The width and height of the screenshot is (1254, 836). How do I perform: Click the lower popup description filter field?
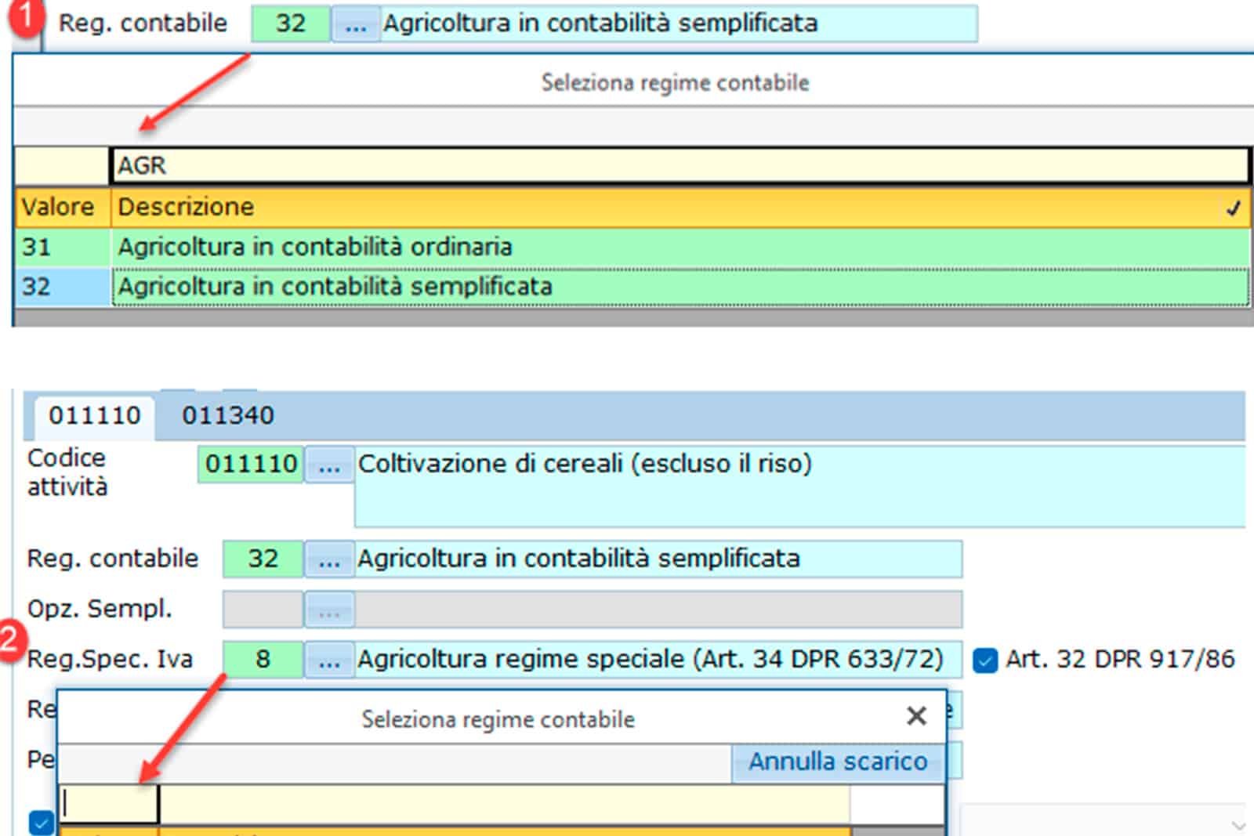tap(505, 805)
